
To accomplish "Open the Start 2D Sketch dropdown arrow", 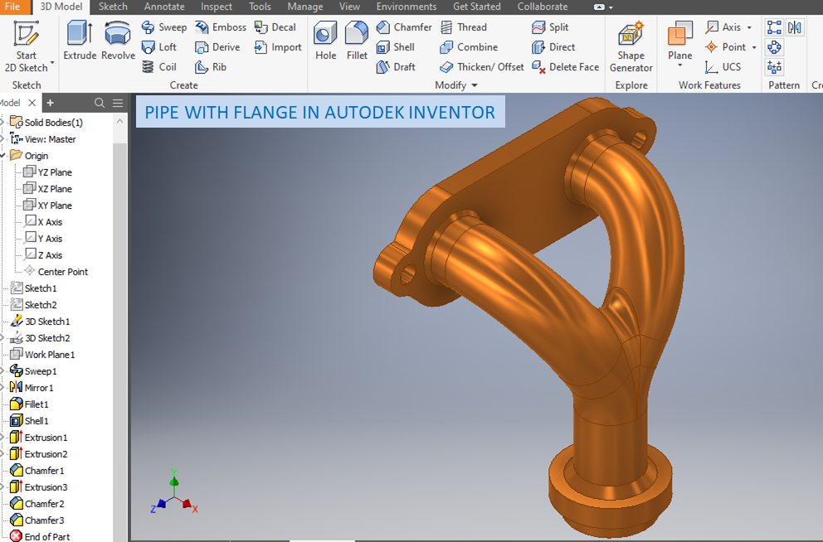I will (x=52, y=63).
